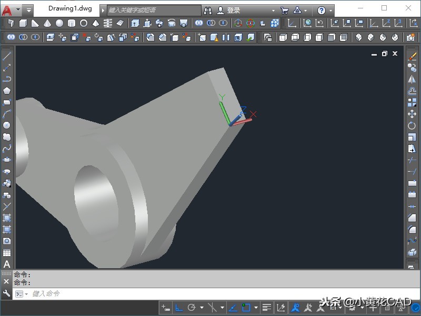The height and width of the screenshot is (316, 421).
Task: Select the Erase tool
Action: point(412,56)
